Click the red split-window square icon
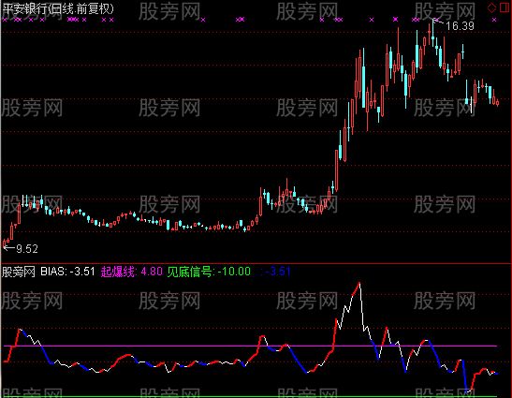This screenshot has width=512, height=398. tap(505, 7)
